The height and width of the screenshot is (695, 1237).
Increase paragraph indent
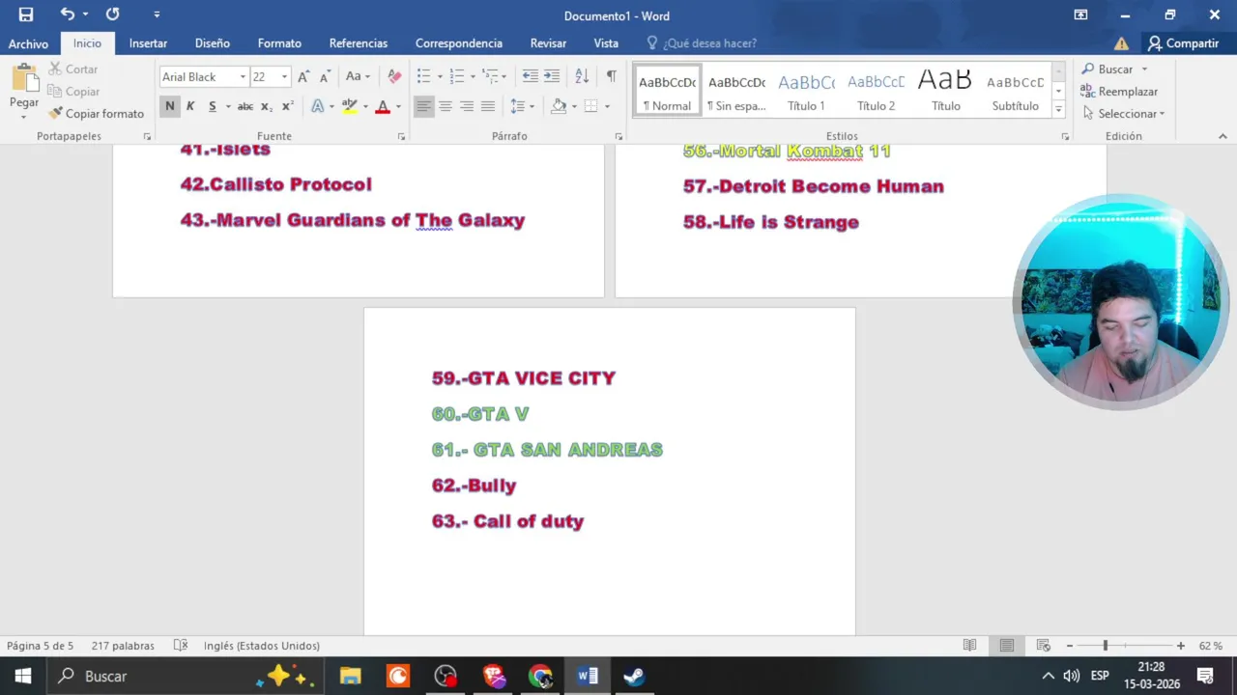(x=552, y=76)
